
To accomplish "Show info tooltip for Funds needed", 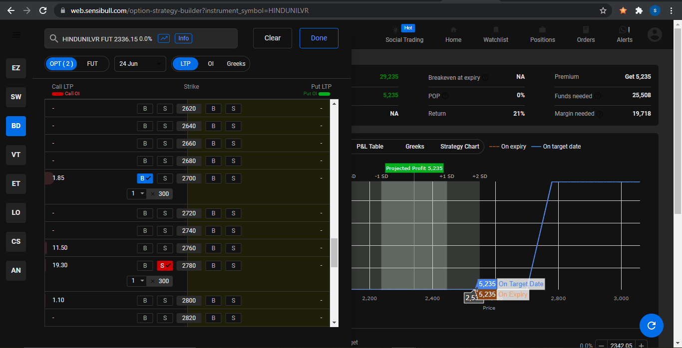I will click(x=598, y=96).
